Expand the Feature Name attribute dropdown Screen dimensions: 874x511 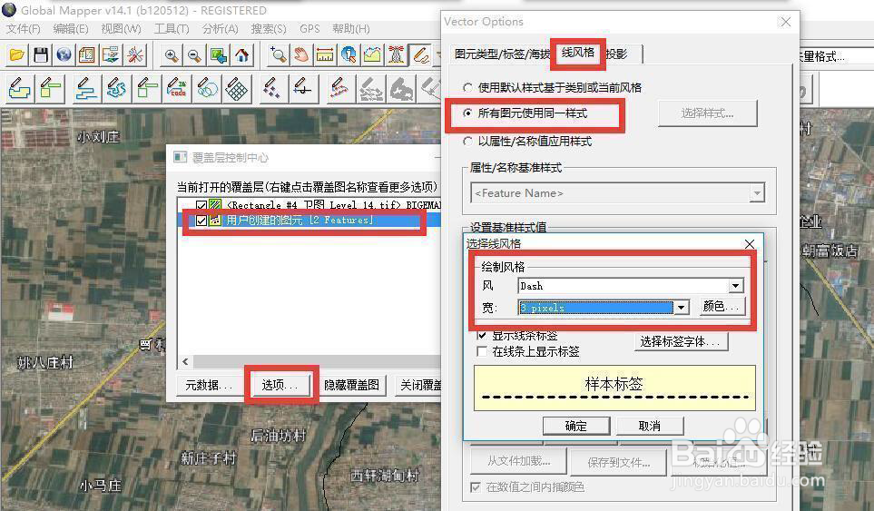(x=756, y=193)
